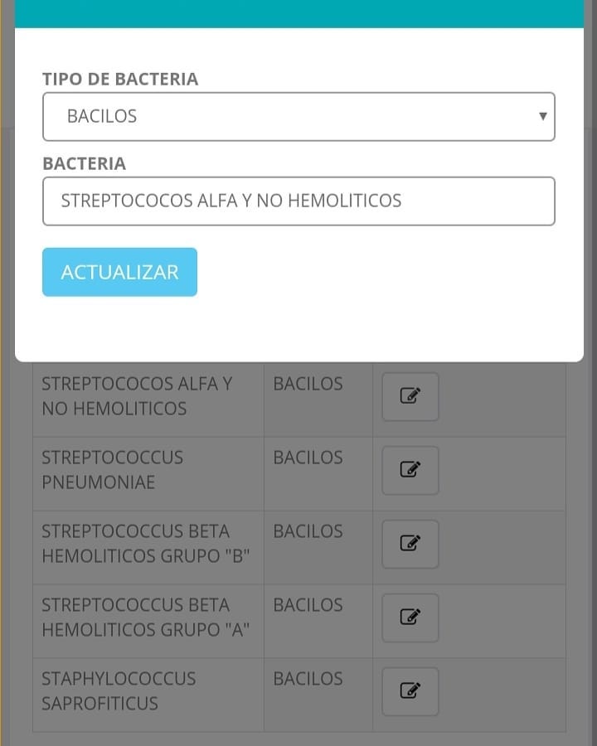Click the dropdown arrow beside BACILOS
The width and height of the screenshot is (597, 746).
542,116
